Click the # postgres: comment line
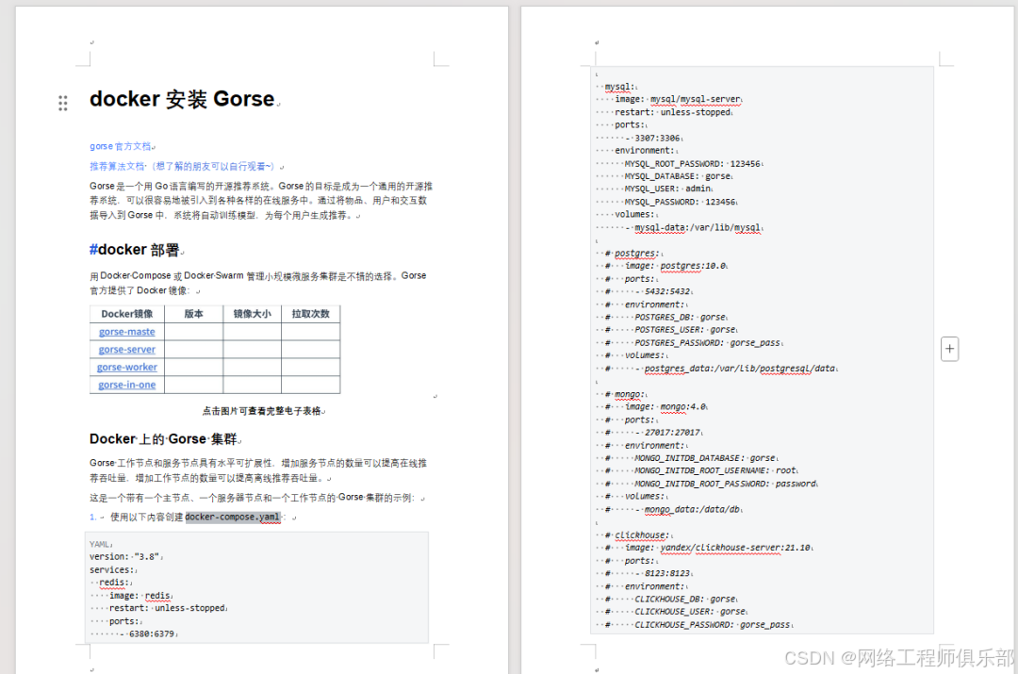Screen dimensions: 1018x674 point(632,254)
